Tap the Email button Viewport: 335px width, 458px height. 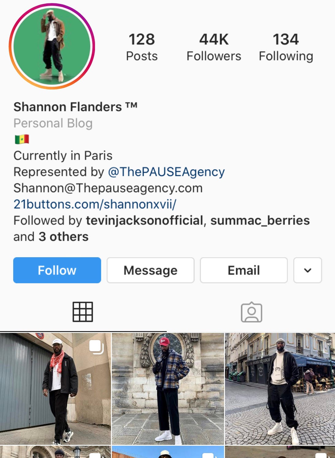(244, 270)
